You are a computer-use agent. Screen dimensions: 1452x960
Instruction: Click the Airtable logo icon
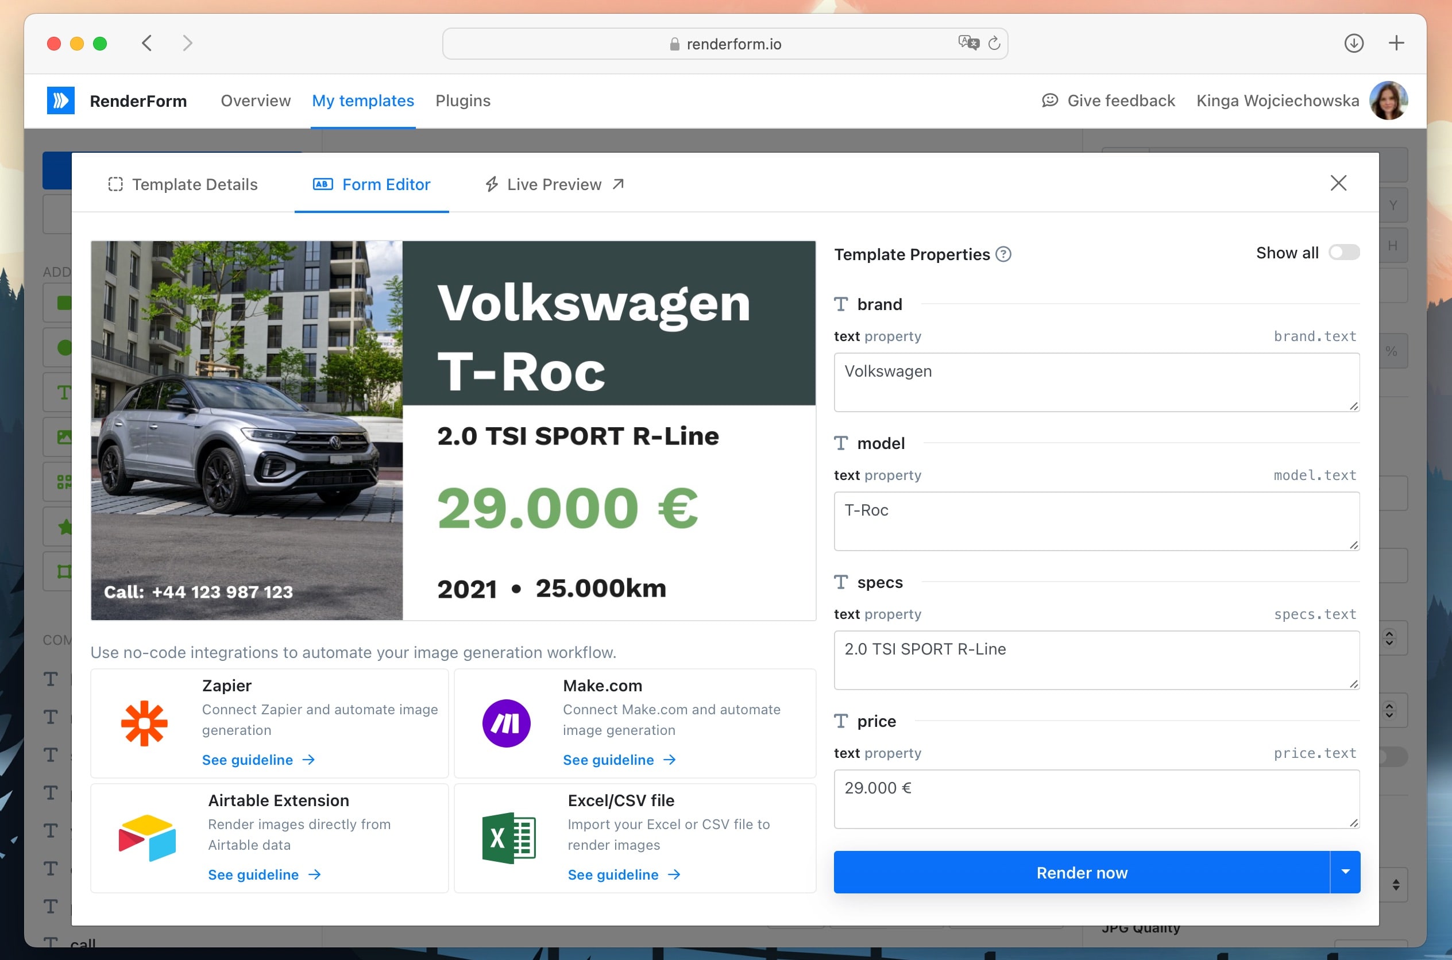(x=147, y=838)
